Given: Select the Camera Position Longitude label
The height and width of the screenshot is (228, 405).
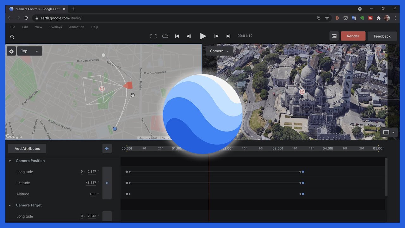Looking at the screenshot, I should pyautogui.click(x=25, y=172).
